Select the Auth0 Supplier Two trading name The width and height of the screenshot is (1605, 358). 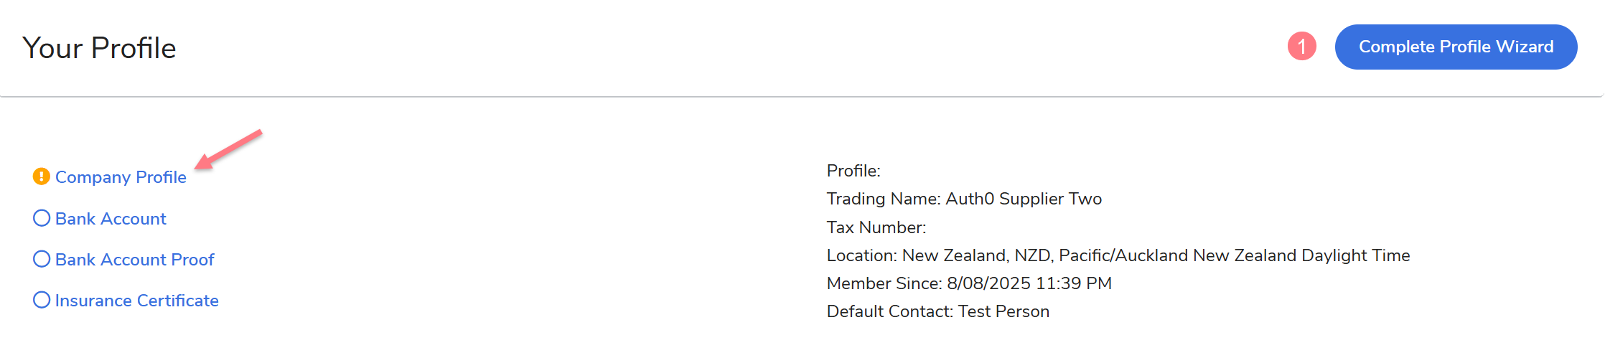tap(1024, 199)
